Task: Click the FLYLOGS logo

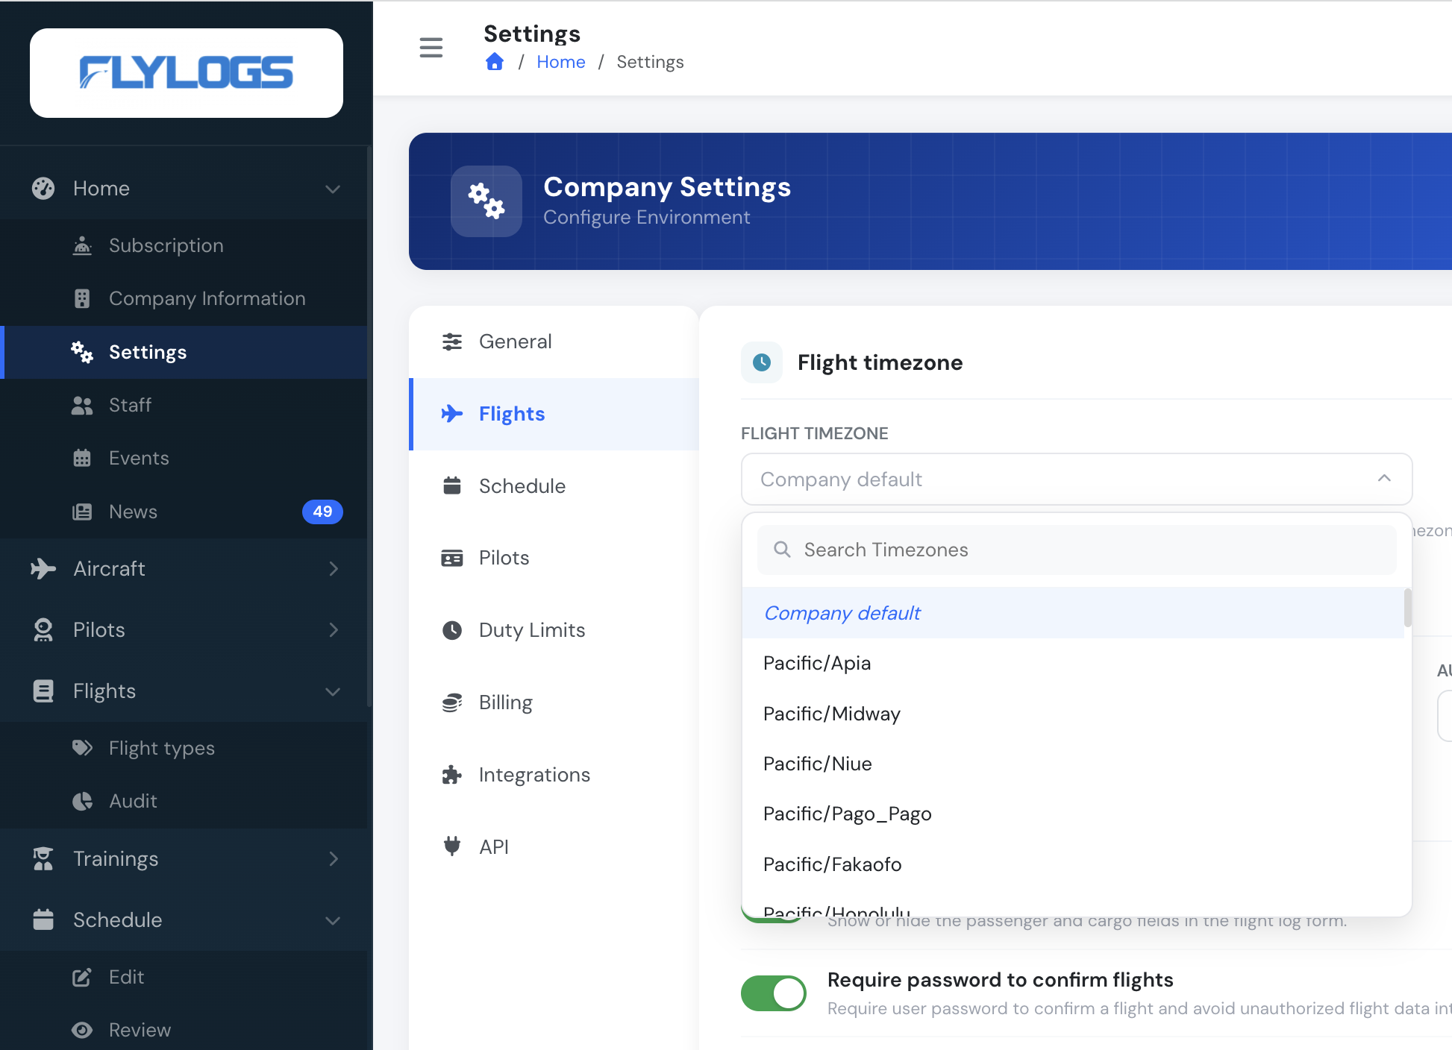Action: 187,73
